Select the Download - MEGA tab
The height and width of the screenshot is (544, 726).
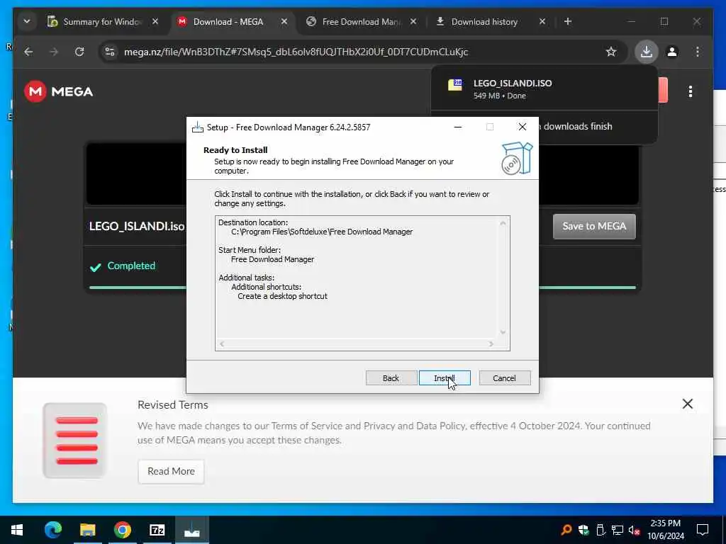(x=228, y=22)
